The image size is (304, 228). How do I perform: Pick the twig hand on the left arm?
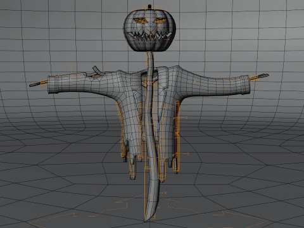[38, 83]
